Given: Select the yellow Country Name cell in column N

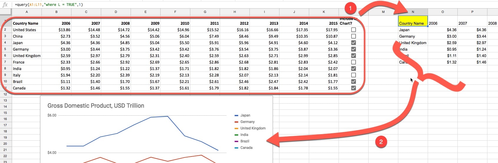Looking at the screenshot, I should pos(413,21).
